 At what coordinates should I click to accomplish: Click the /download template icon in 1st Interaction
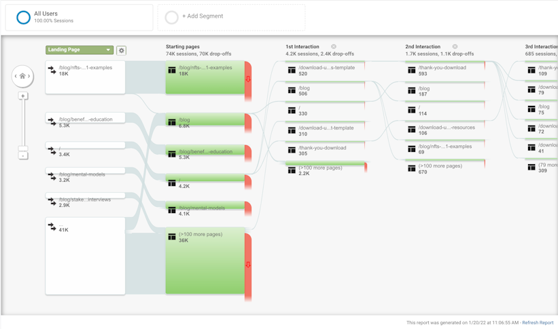pos(292,70)
